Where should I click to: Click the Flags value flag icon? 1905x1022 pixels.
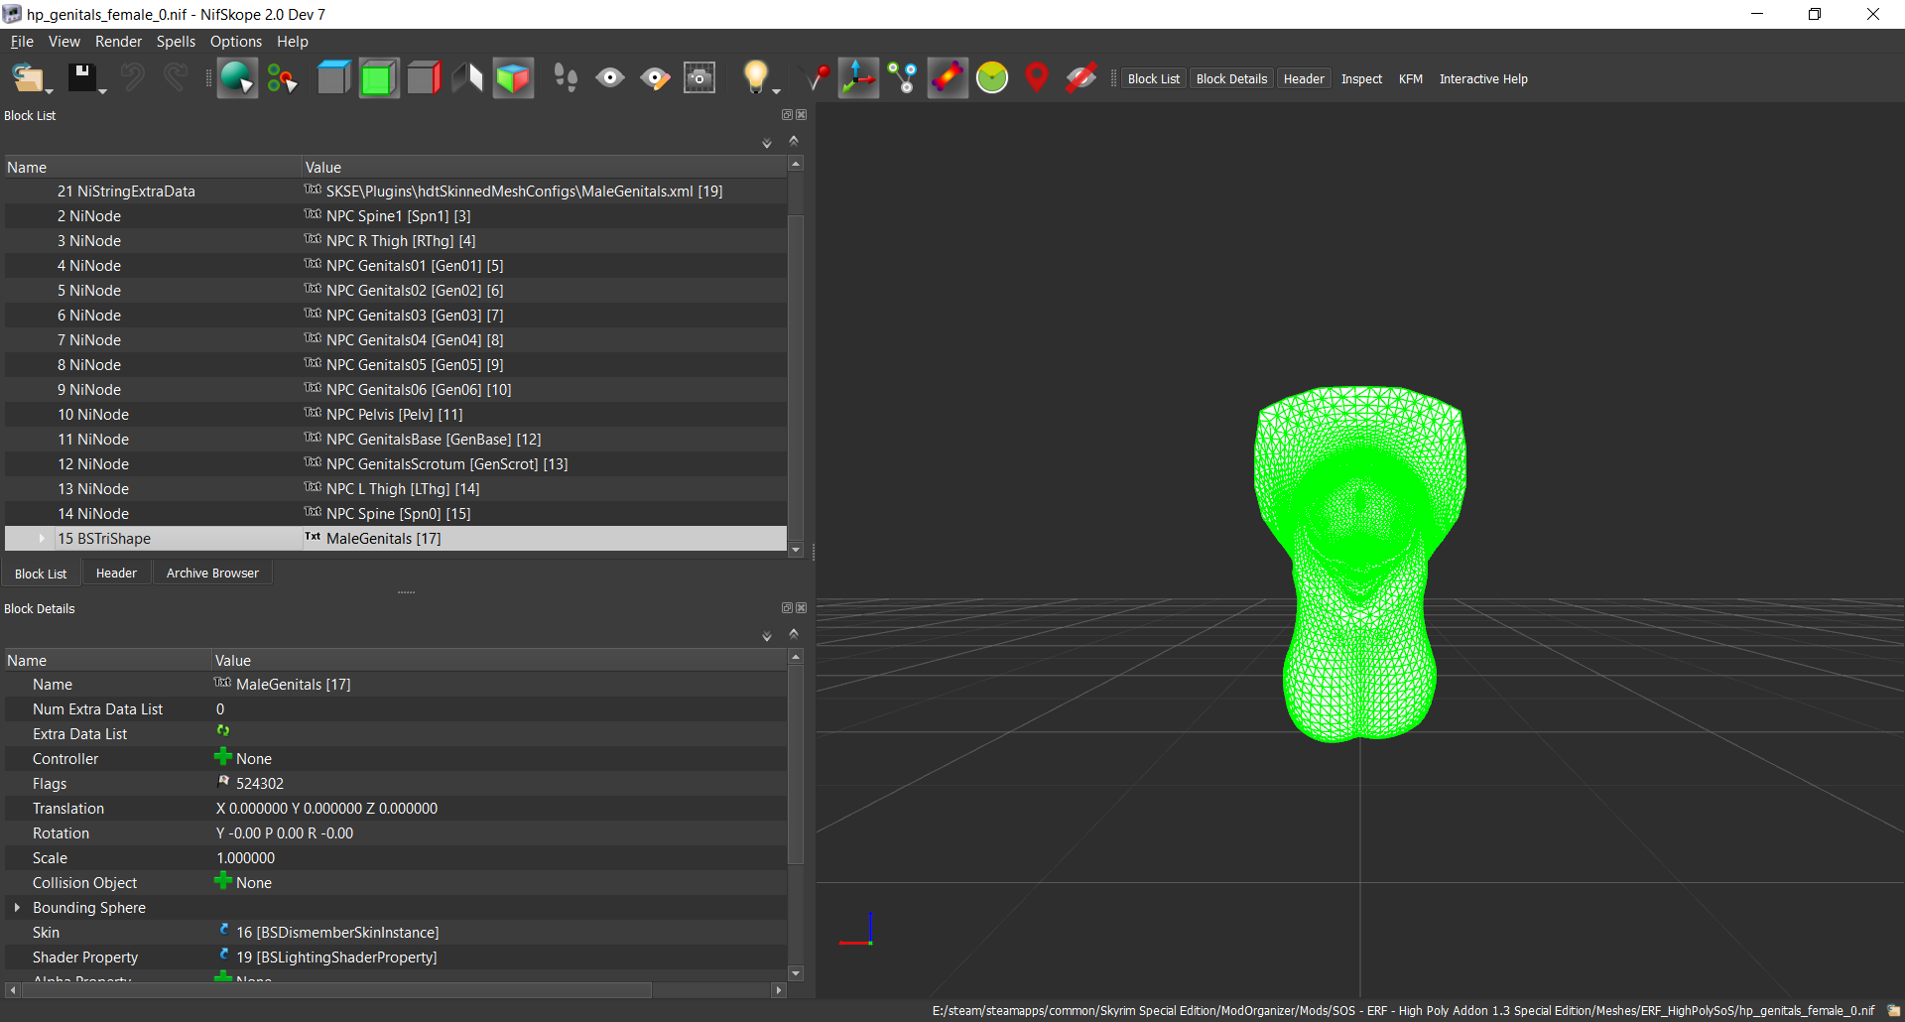(x=223, y=782)
